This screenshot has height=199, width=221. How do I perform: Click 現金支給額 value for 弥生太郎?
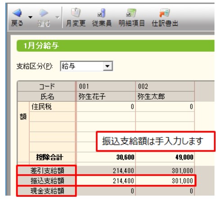pos(165,191)
